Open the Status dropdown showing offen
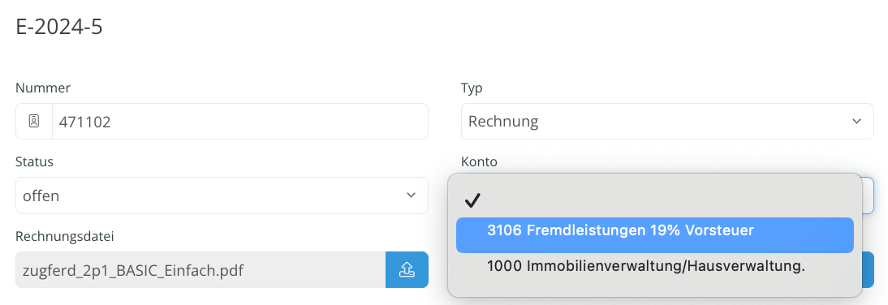The height and width of the screenshot is (305, 888). pyautogui.click(x=222, y=195)
